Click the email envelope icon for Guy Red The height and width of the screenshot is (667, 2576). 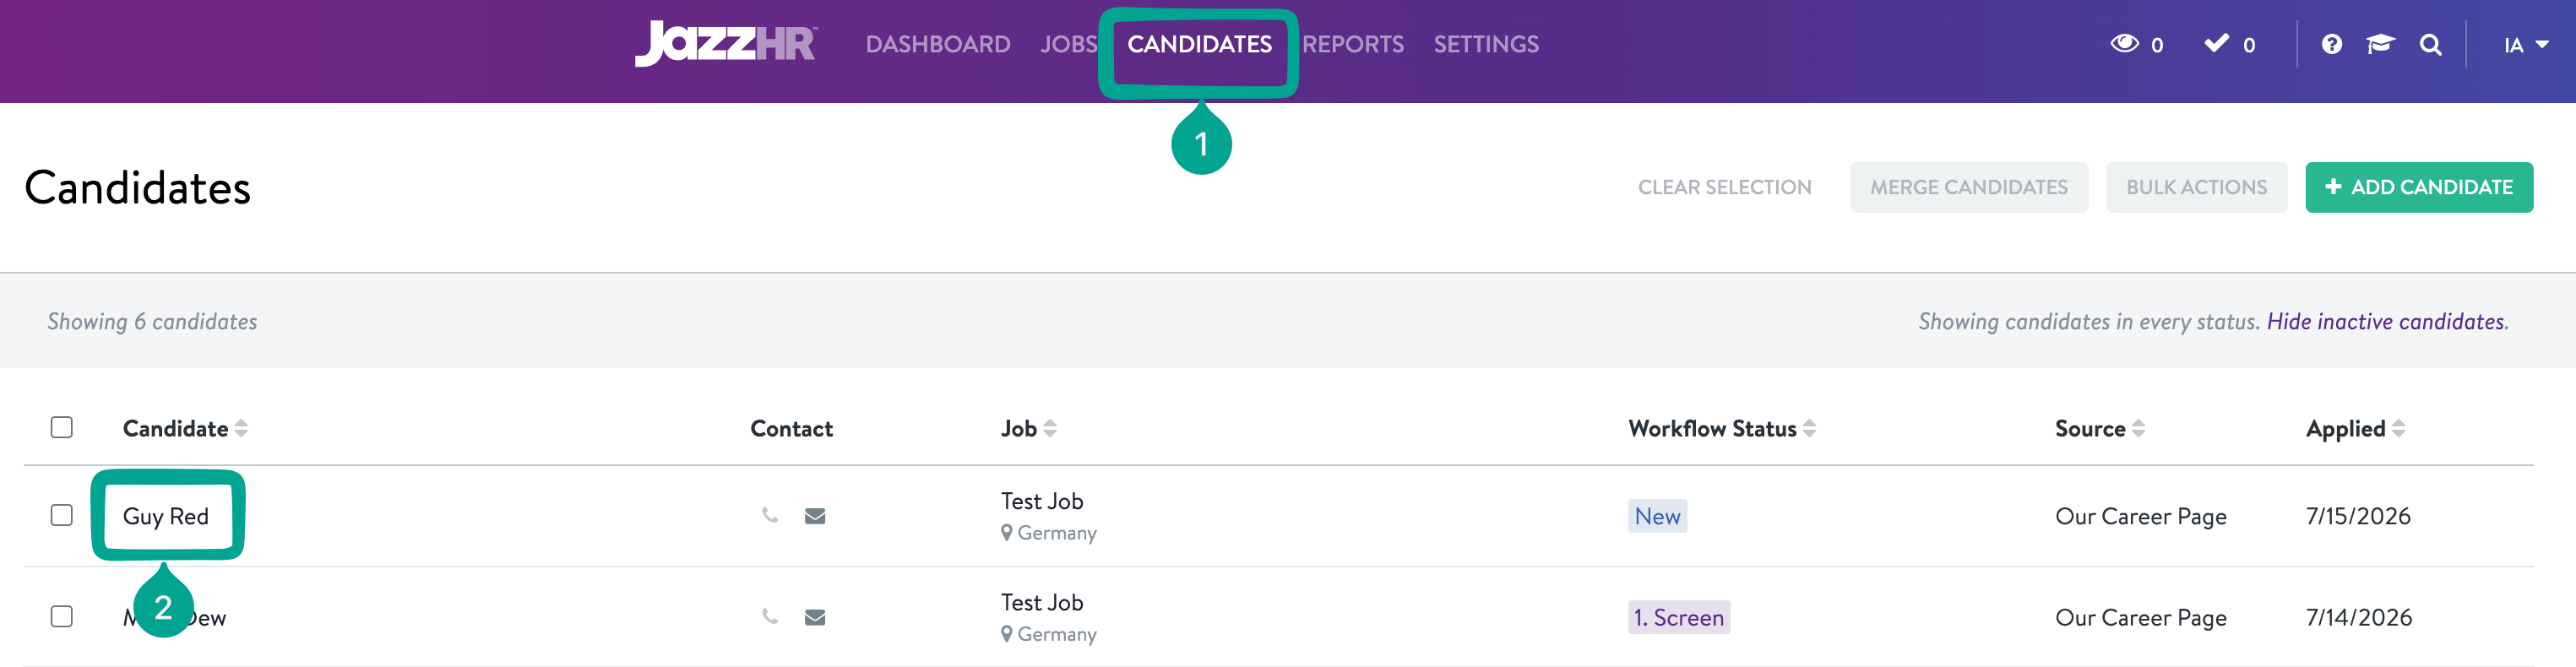coord(815,516)
